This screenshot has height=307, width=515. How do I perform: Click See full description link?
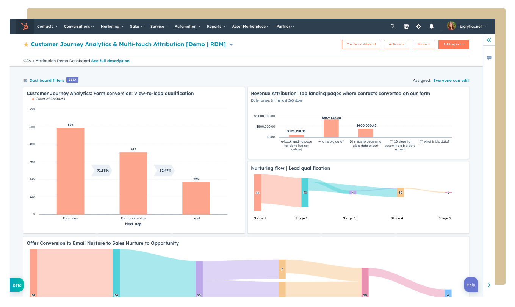click(x=110, y=61)
